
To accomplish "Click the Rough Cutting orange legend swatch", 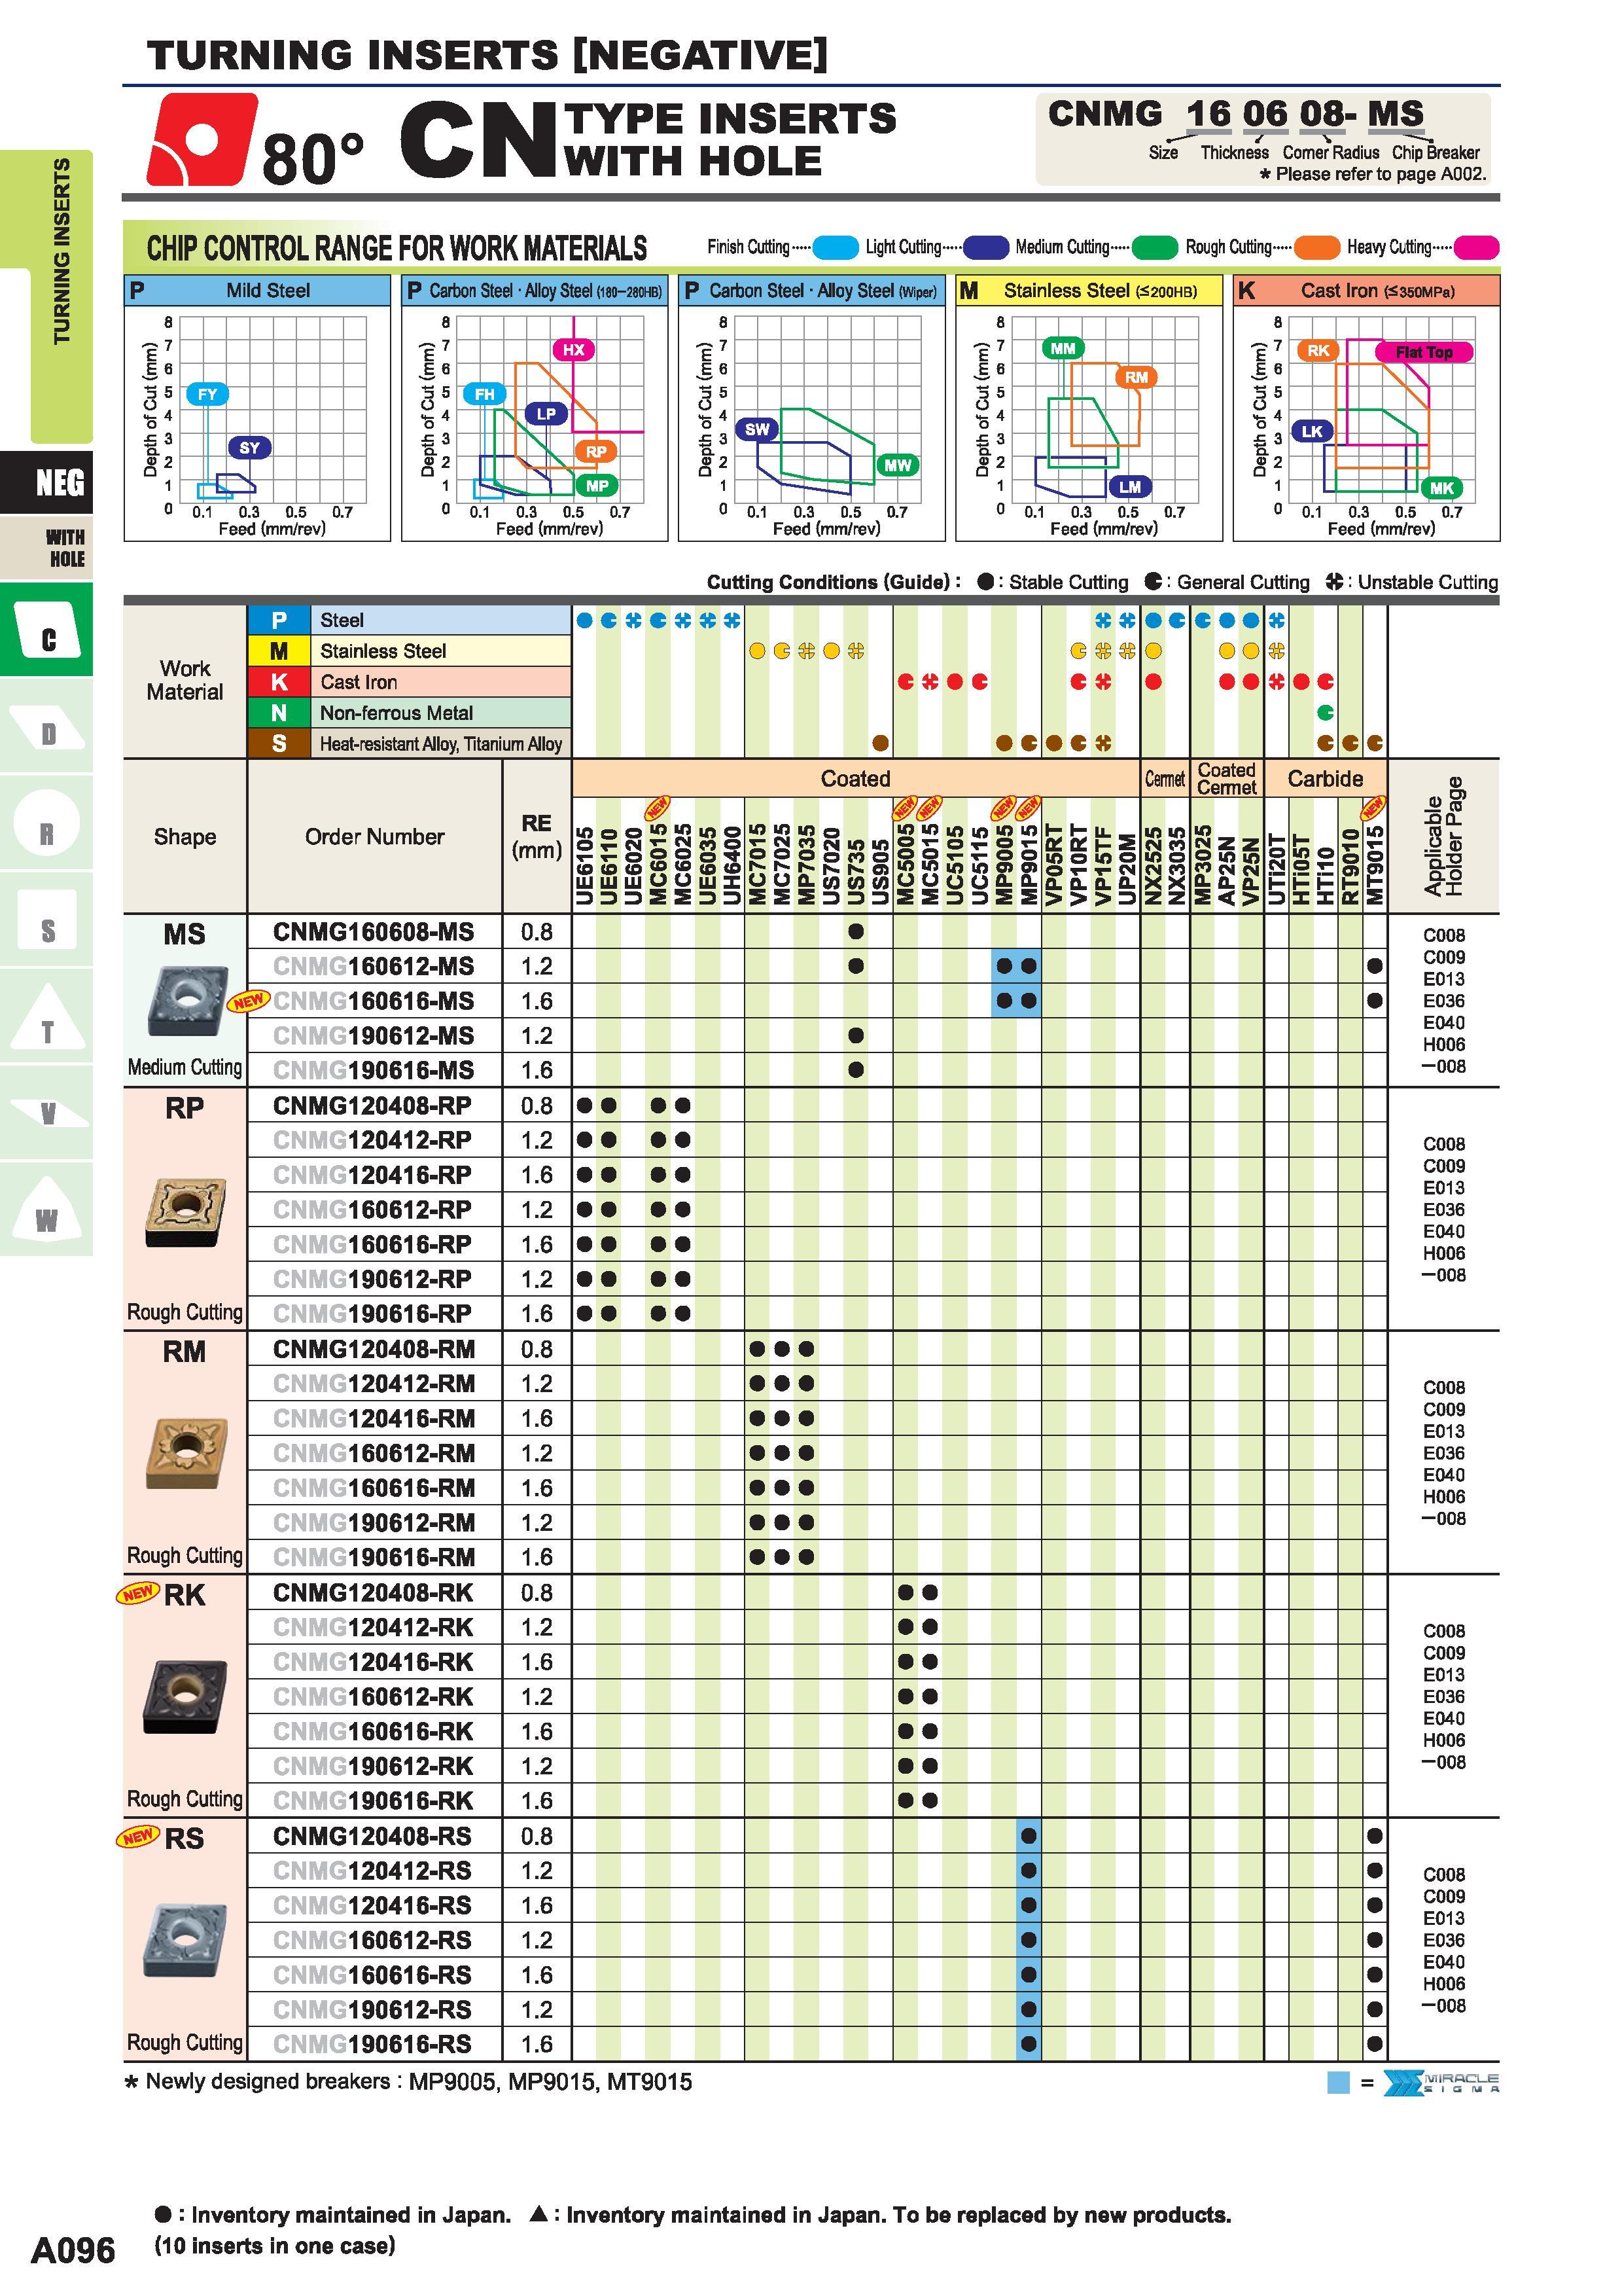I will [1316, 247].
